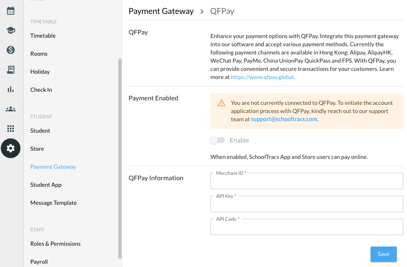This screenshot has width=407, height=267.
Task: Open the dollar sign finance icon
Action: click(11, 50)
